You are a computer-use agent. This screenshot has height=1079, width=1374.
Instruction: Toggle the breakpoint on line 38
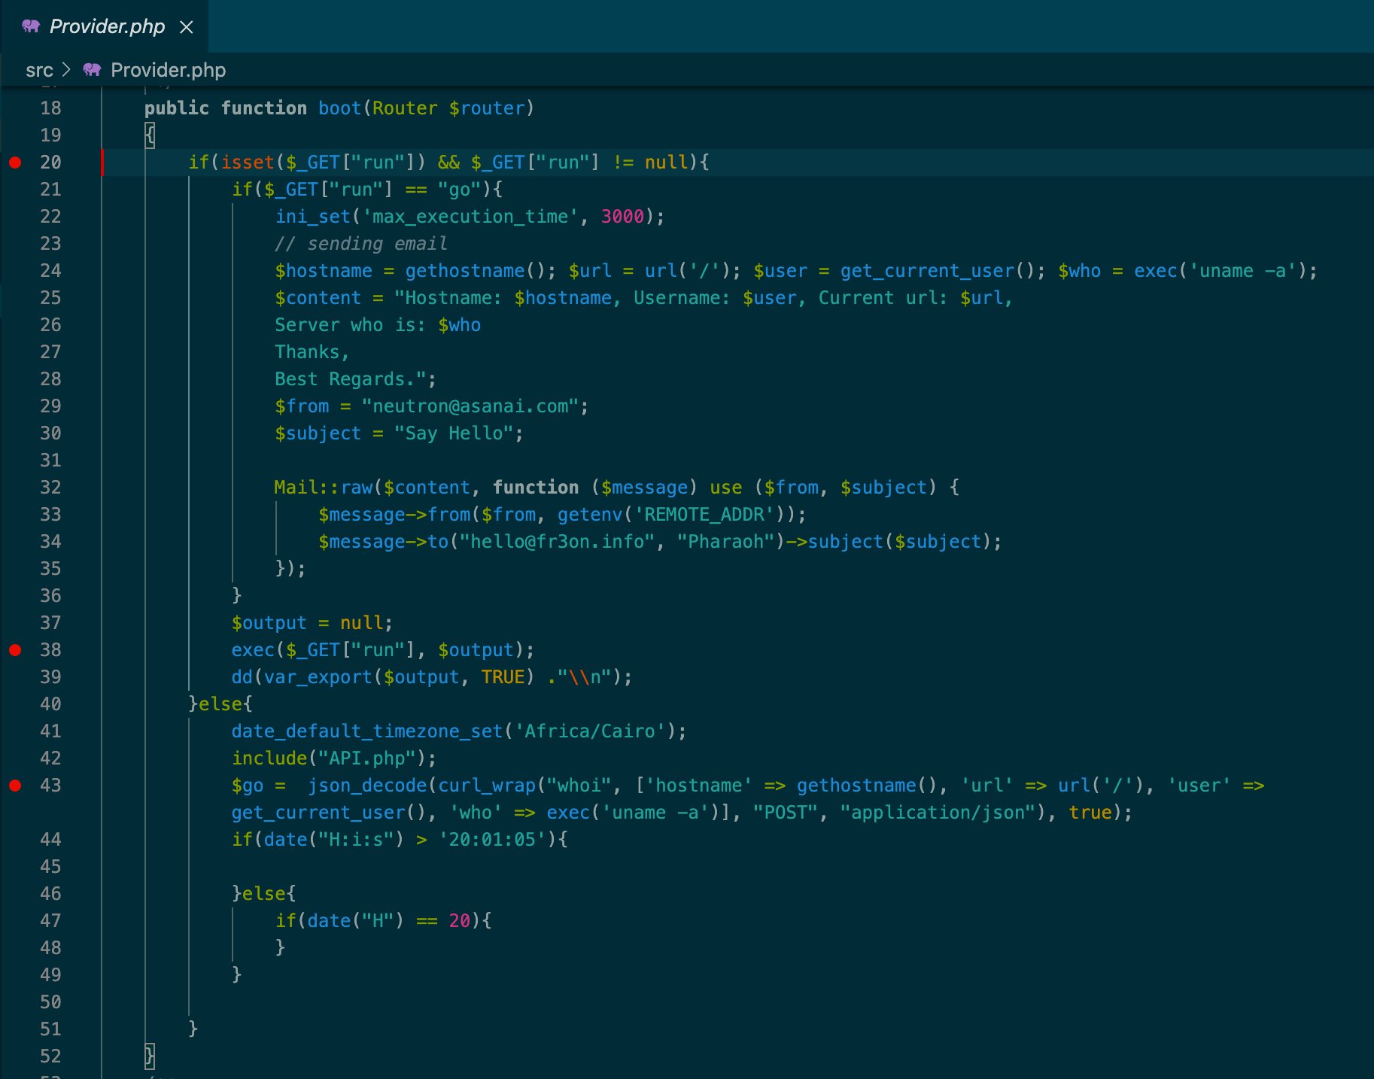15,650
